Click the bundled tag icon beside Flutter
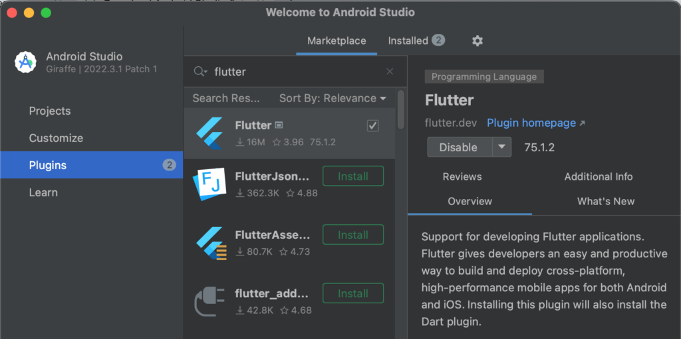The height and width of the screenshot is (339, 681). click(279, 125)
